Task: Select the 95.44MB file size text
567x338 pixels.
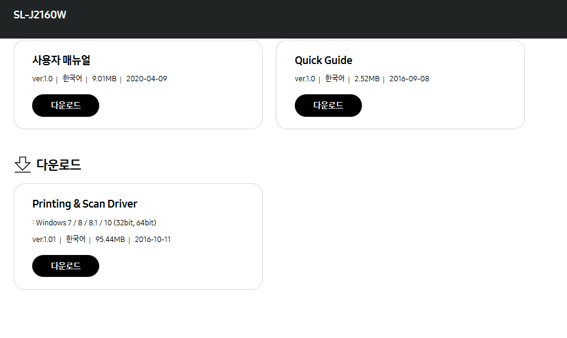Action: 110,239
